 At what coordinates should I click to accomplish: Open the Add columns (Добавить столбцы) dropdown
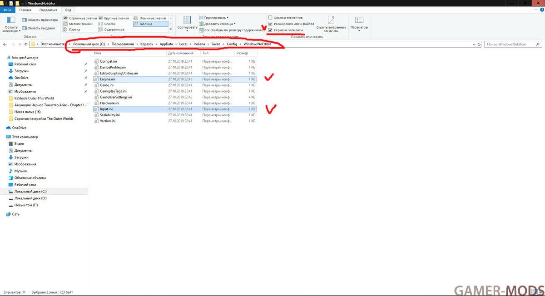[x=217, y=24]
